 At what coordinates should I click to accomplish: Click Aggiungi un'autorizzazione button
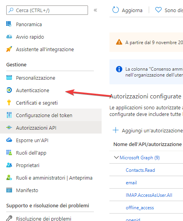pos(148,130)
